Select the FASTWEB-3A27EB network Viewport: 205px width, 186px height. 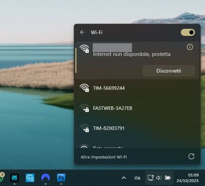coord(137,108)
